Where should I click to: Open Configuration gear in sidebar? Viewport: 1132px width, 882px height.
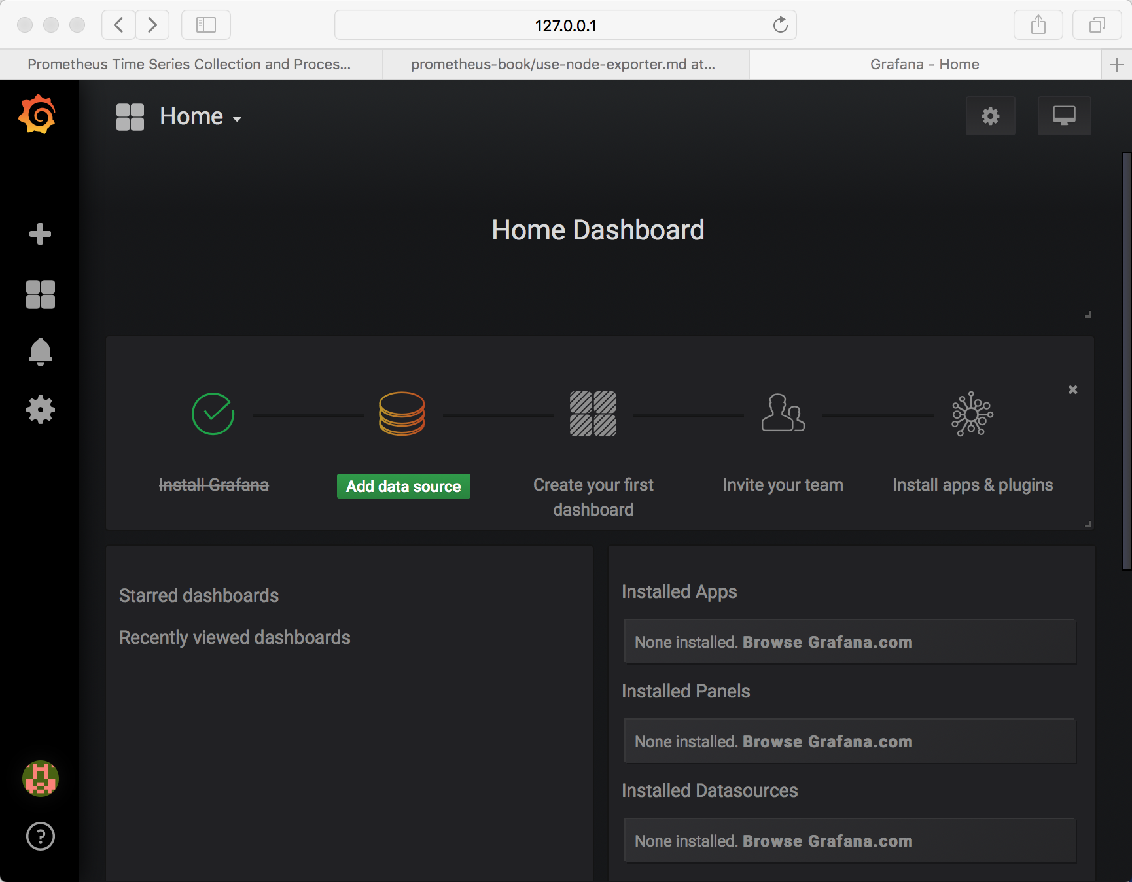point(40,410)
